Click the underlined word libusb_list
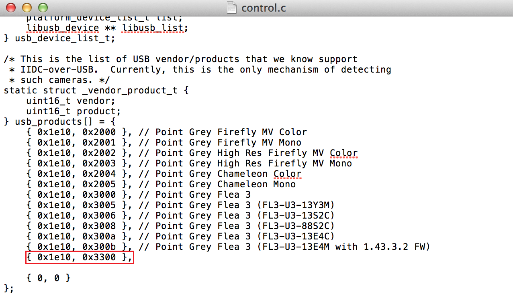513x302 pixels. (x=153, y=28)
